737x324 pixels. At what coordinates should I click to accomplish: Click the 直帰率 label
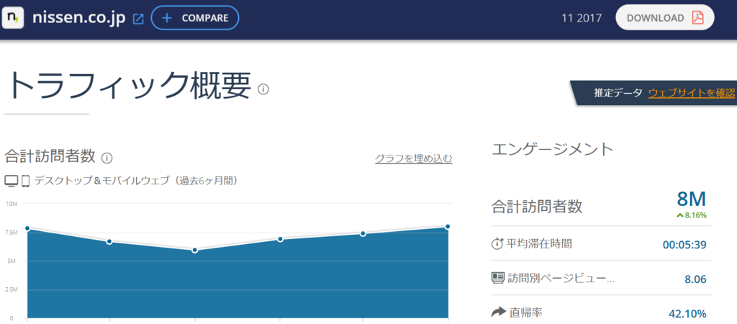tap(526, 312)
